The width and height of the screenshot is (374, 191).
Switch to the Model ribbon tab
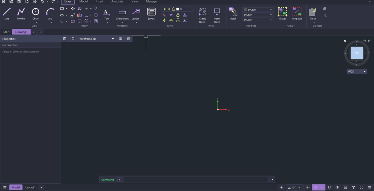84,1
